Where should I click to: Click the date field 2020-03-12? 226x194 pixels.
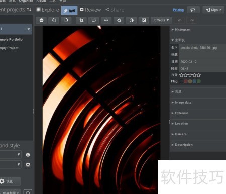202,62
